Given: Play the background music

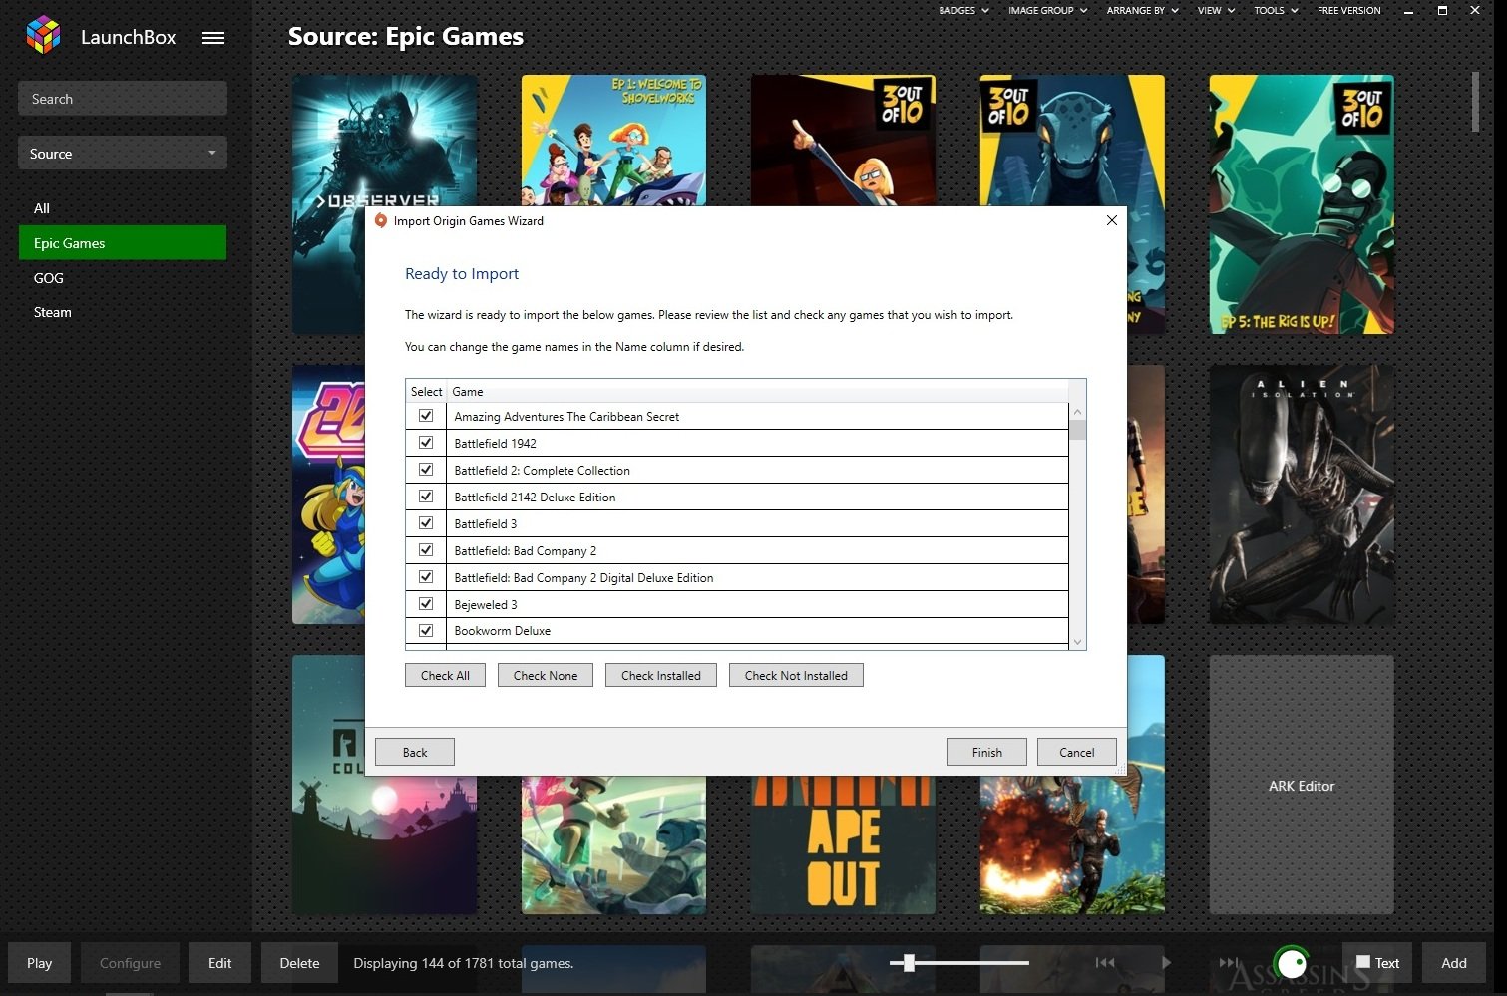Looking at the screenshot, I should 1166,963.
